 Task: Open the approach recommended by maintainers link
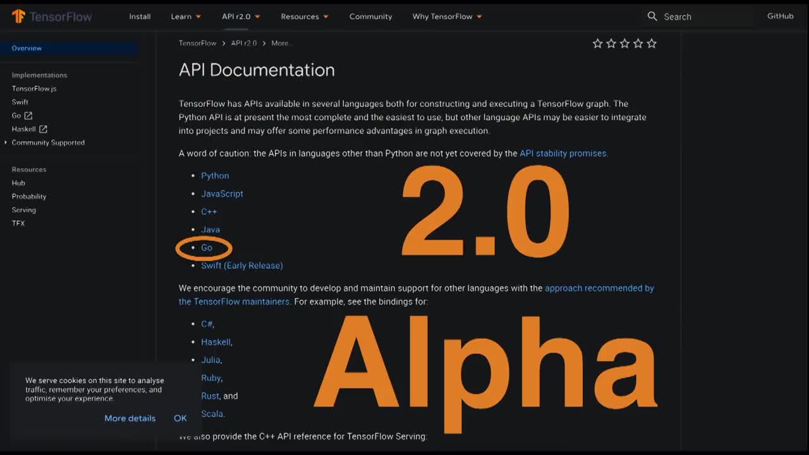(x=417, y=294)
